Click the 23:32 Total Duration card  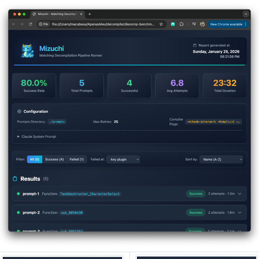click(x=225, y=86)
